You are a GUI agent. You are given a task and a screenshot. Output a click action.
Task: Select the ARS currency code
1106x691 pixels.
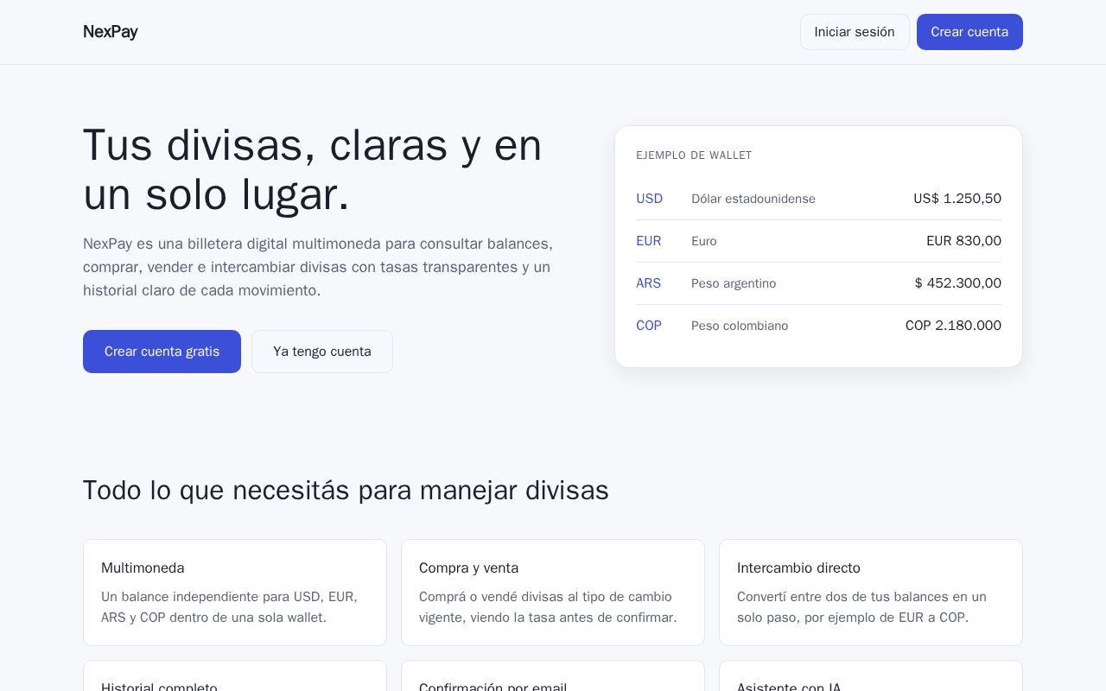click(648, 283)
